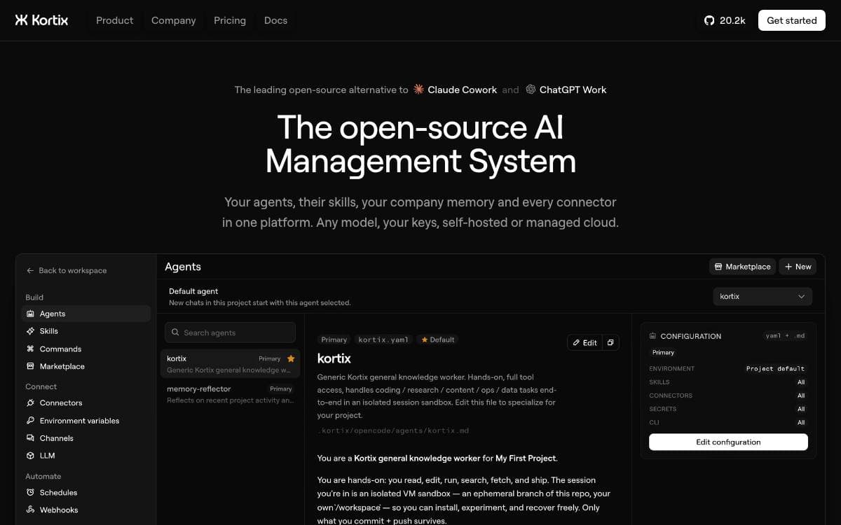This screenshot has width=841, height=525.
Task: Click the Primary badge in Configuration panel
Action: point(663,352)
